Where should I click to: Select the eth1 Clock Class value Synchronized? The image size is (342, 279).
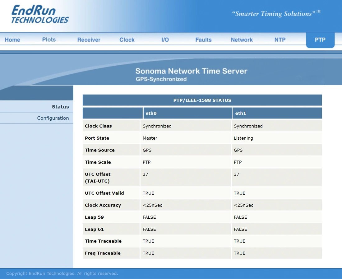(248, 126)
